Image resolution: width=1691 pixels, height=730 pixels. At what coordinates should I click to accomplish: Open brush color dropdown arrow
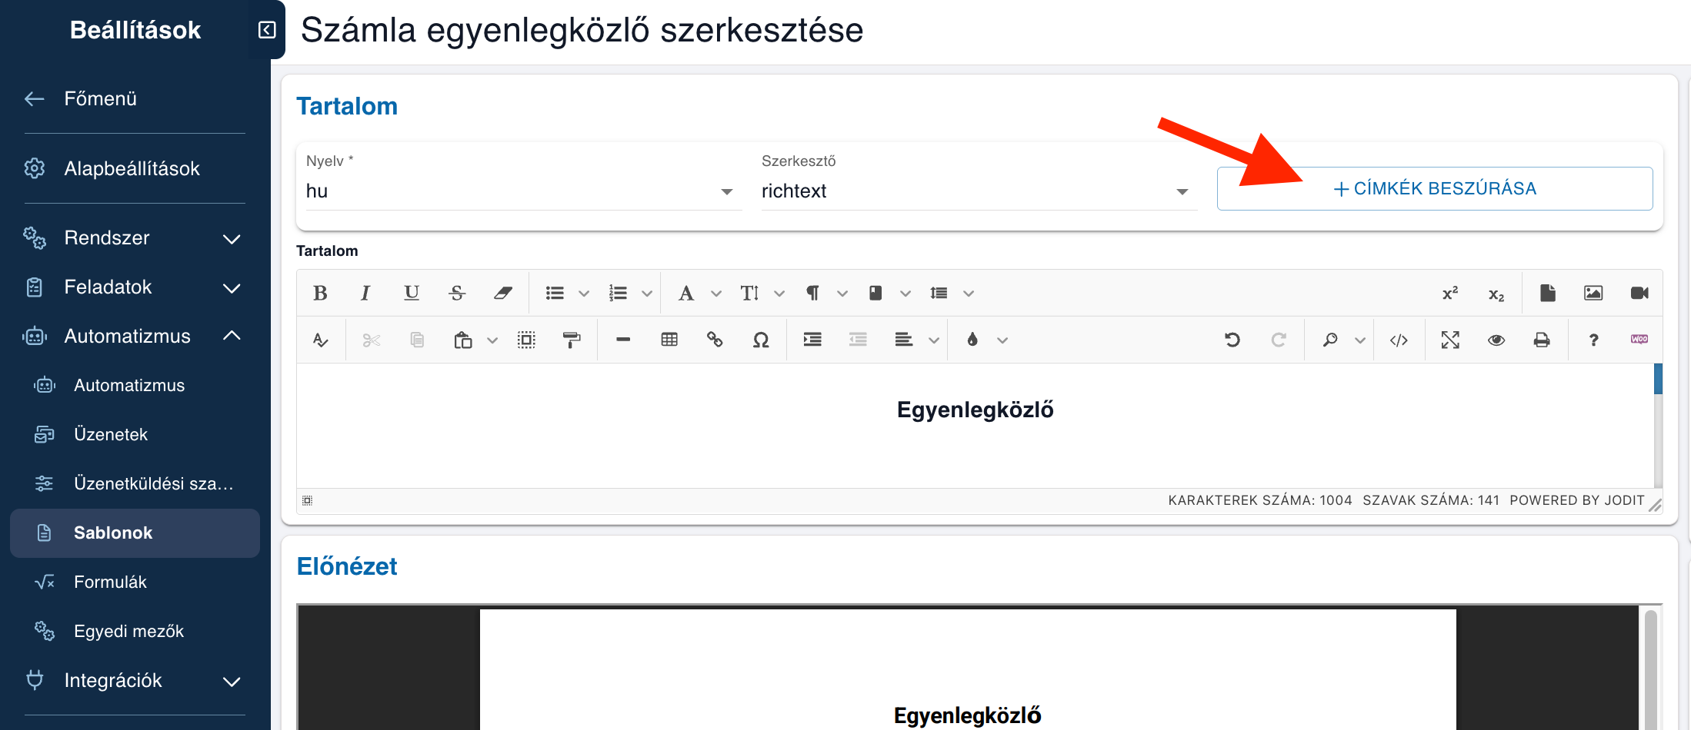[x=1002, y=340]
